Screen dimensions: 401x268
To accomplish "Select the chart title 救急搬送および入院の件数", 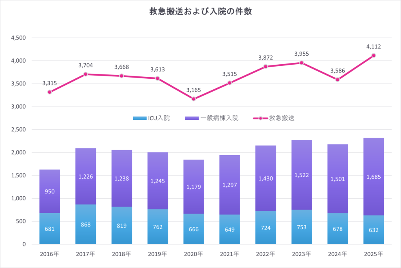I will pos(200,11).
